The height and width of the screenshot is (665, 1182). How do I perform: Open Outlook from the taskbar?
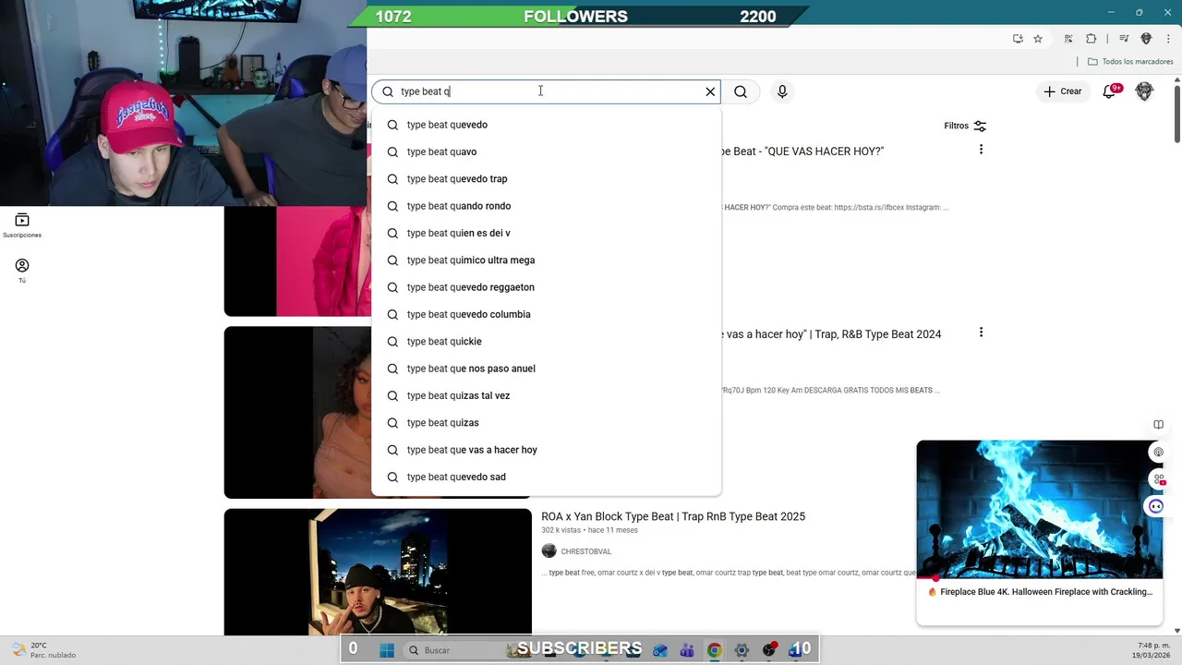(x=660, y=650)
